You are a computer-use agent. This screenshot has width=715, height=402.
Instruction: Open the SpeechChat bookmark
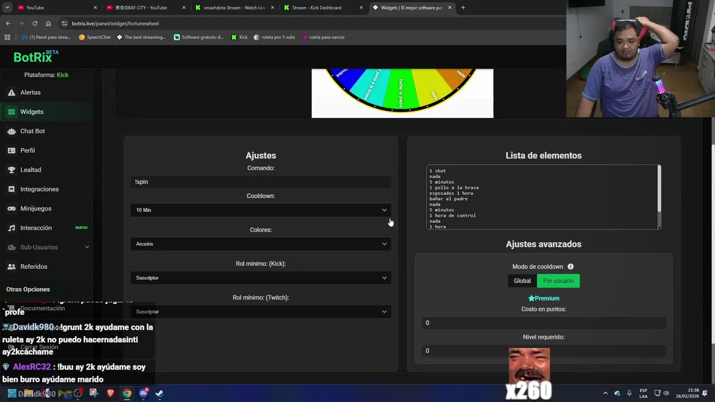[94, 37]
